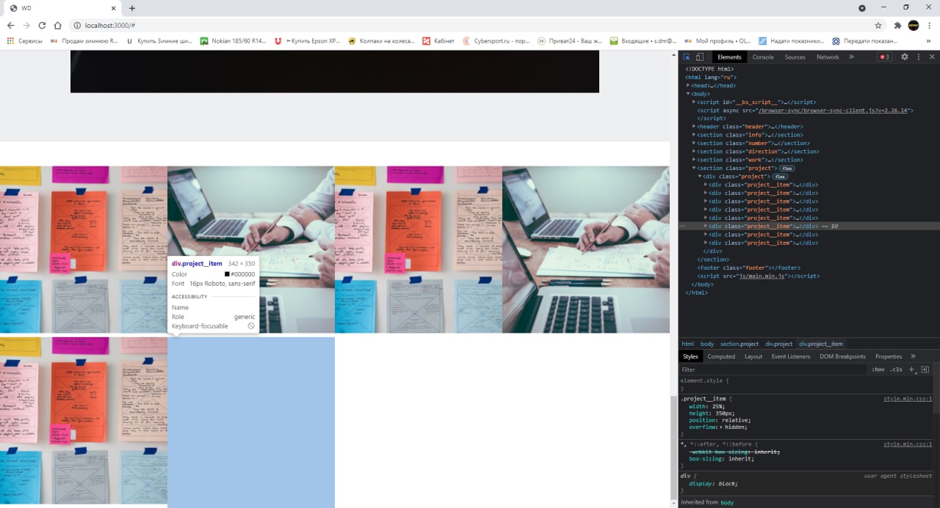Open the browser home page icon
940x508 pixels.
(58, 25)
